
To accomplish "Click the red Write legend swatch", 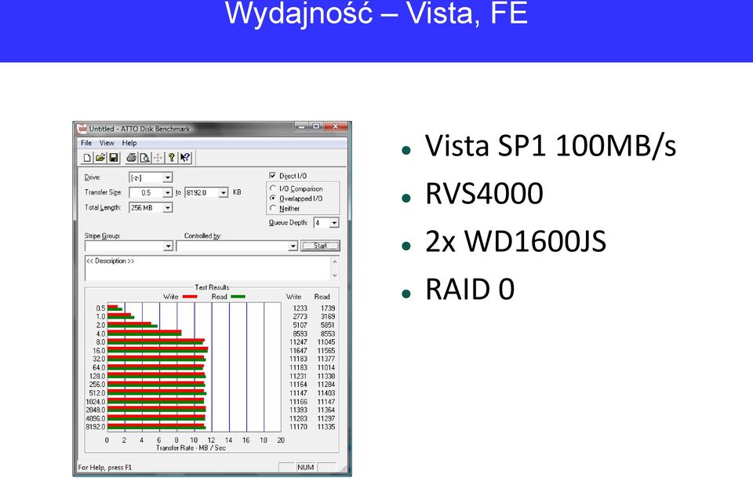I will (x=190, y=297).
